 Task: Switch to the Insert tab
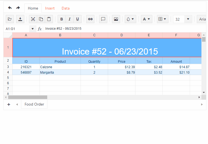tap(50, 8)
